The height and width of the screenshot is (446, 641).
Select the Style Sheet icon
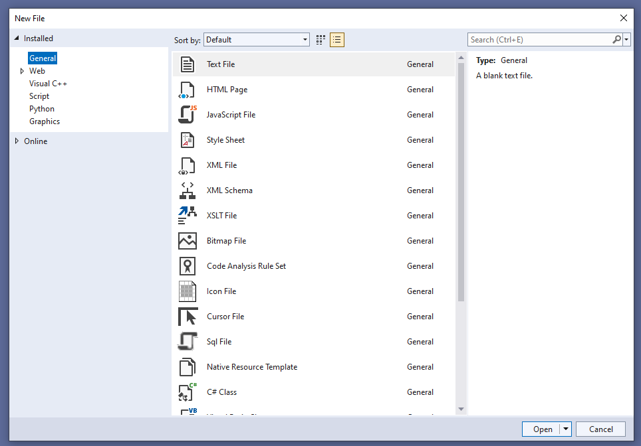pos(188,140)
